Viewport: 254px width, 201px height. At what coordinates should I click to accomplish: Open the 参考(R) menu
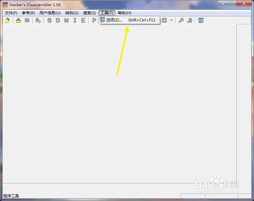coord(28,13)
